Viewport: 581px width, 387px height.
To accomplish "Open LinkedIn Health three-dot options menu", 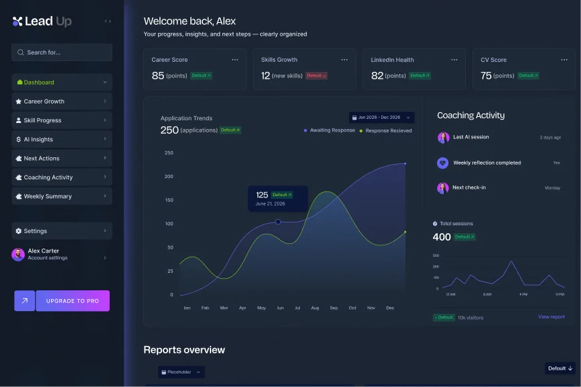I will click(x=454, y=60).
